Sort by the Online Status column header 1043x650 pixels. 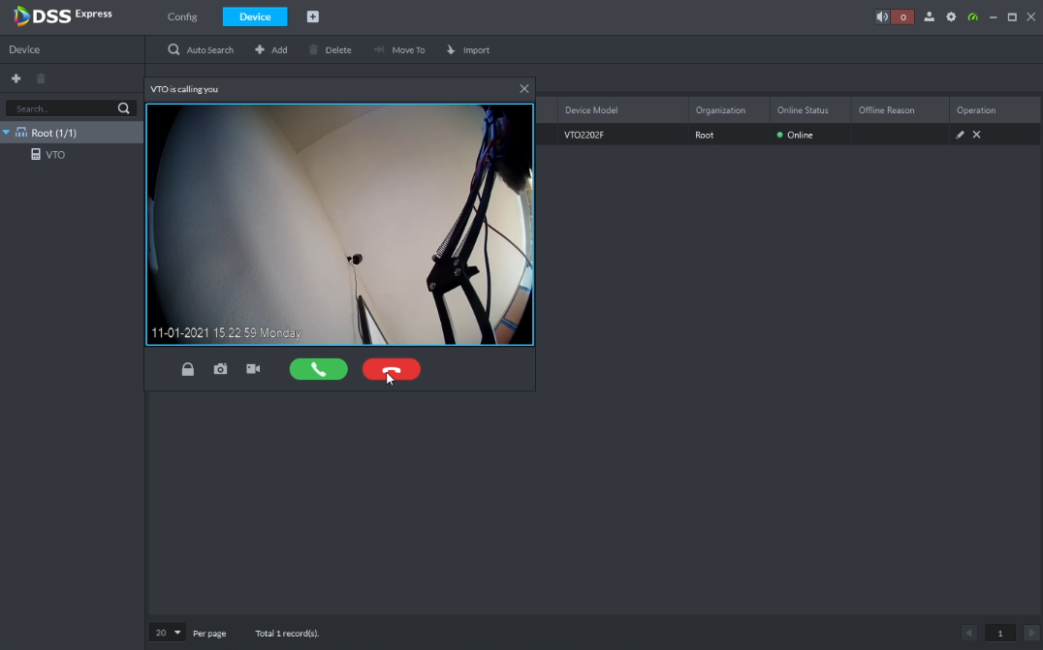pos(803,110)
